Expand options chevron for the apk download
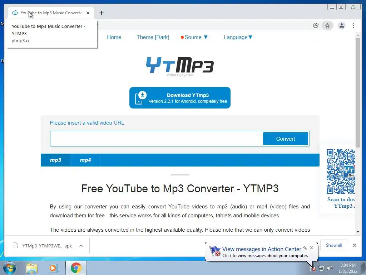 pyautogui.click(x=81, y=246)
